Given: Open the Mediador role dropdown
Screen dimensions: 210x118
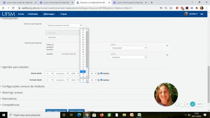Looking at the screenshot, I should point(129,57).
